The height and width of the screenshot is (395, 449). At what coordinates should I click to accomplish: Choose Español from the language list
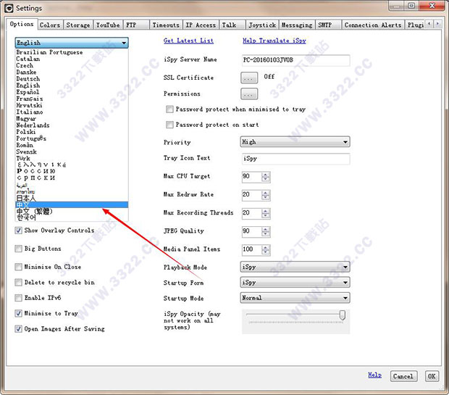pos(72,92)
